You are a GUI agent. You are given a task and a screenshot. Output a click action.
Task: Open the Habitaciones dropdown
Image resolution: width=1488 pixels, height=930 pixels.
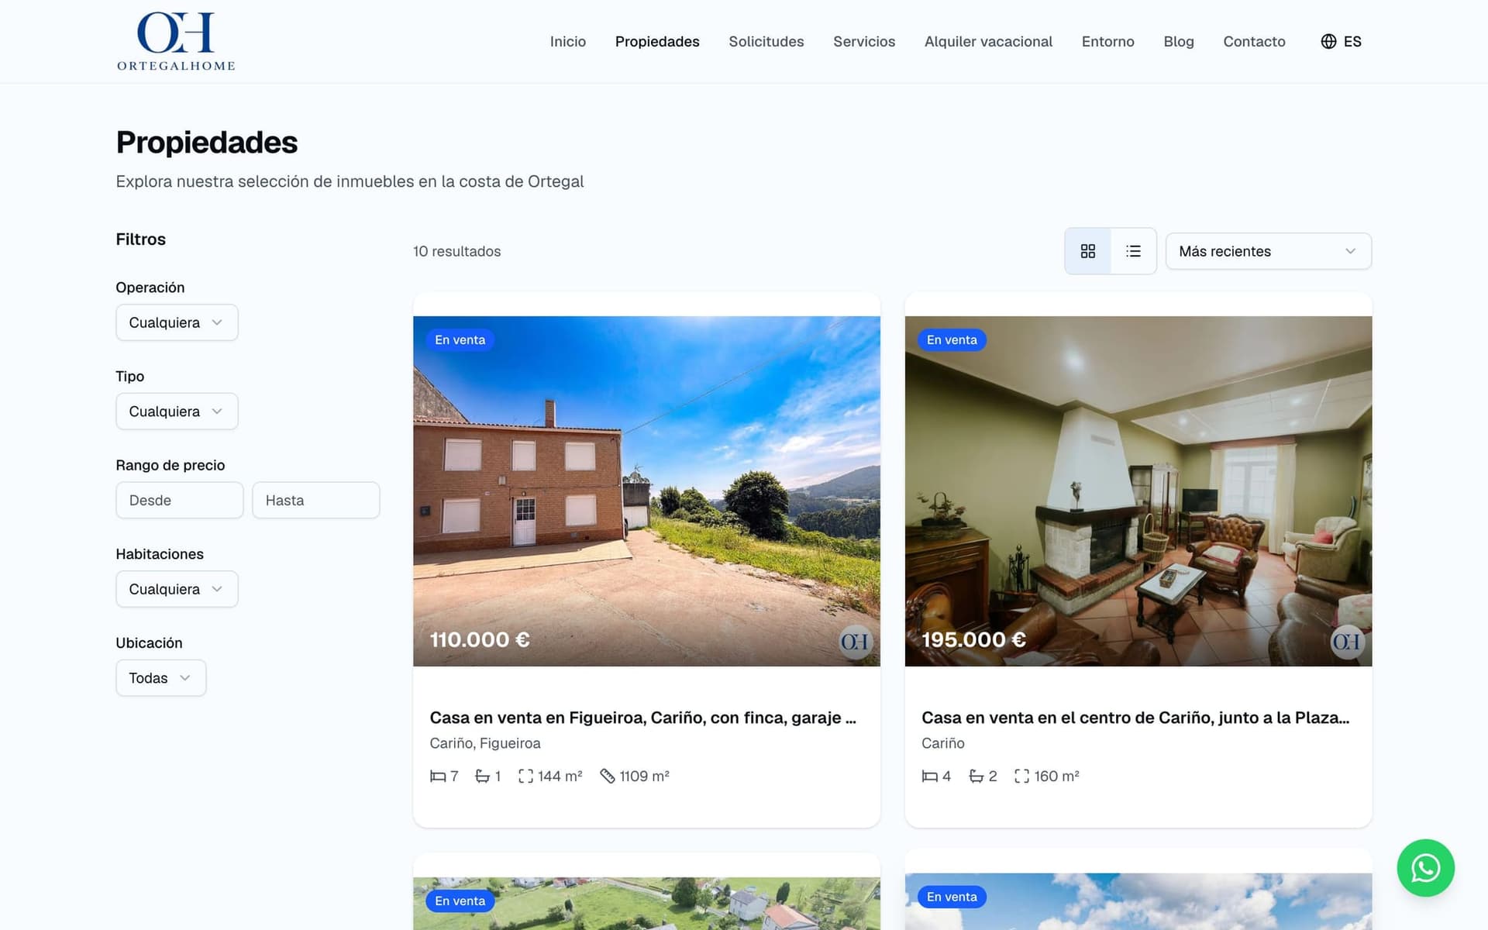[x=177, y=589]
